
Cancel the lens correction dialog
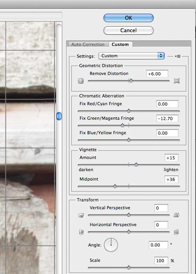point(129,30)
